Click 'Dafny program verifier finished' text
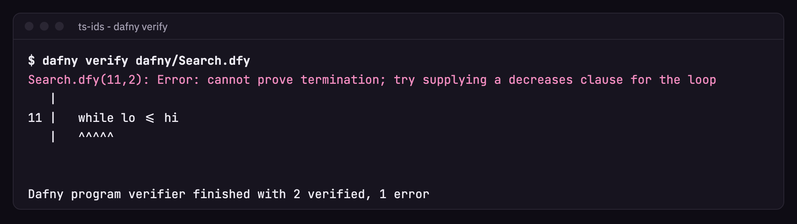797x224 pixels. tap(139, 194)
